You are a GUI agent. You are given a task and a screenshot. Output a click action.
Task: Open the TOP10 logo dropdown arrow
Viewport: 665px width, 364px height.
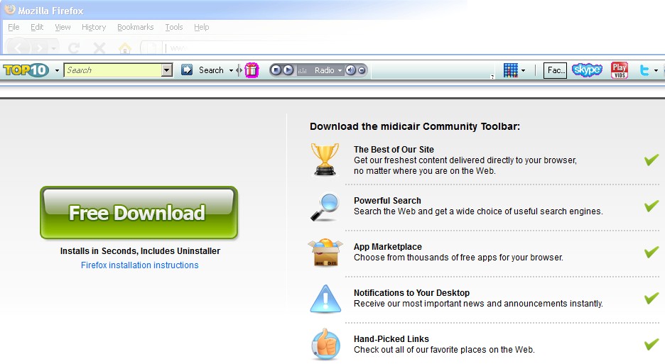click(x=57, y=70)
